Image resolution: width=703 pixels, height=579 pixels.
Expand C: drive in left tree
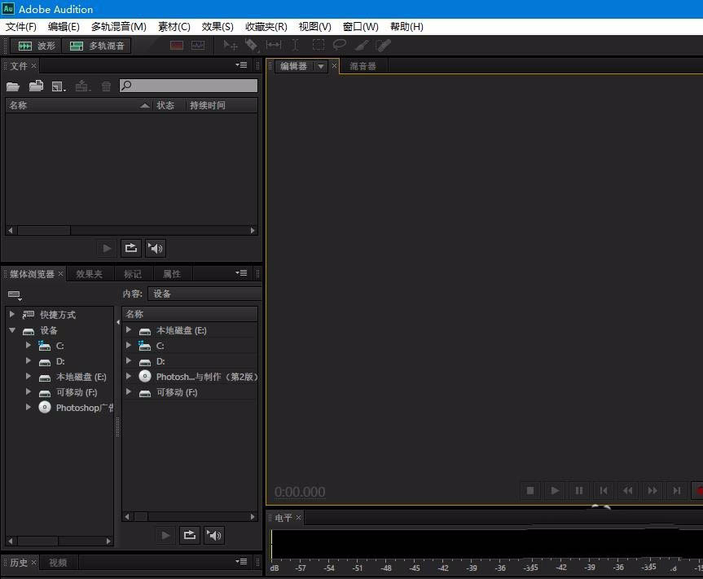(x=29, y=345)
